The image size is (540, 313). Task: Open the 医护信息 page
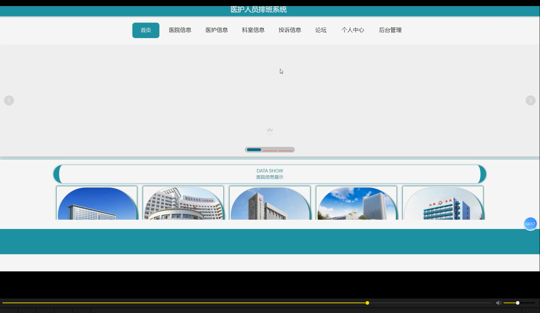point(217,30)
